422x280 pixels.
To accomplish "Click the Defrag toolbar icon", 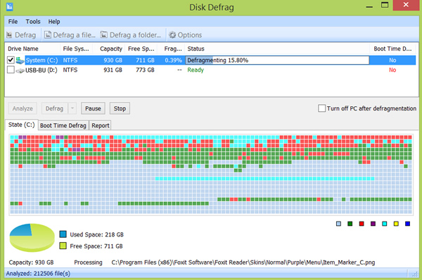I will [x=9, y=35].
